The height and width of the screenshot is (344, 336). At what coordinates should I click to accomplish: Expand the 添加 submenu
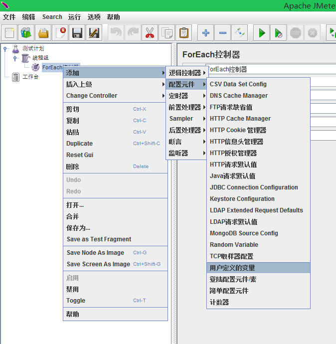tap(114, 73)
